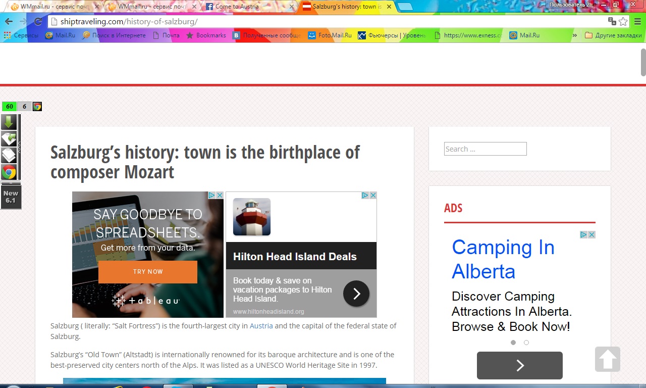This screenshot has height=388, width=646.
Task: Select the second carousel dot in Camping ad
Action: [x=526, y=343]
